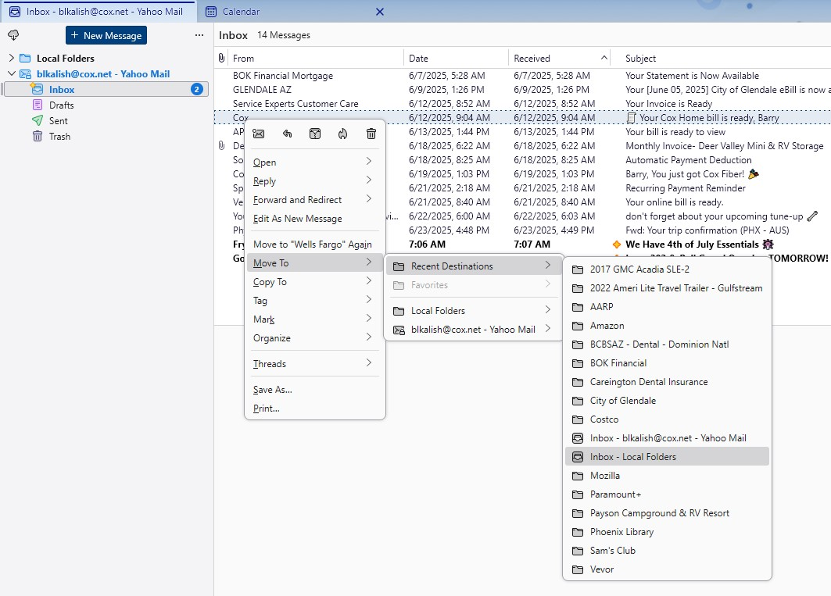Open the Organize submenu

pos(315,338)
